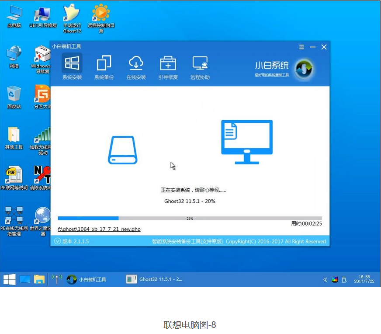Click the install progress bar
The width and height of the screenshot is (381, 334).
(190, 218)
